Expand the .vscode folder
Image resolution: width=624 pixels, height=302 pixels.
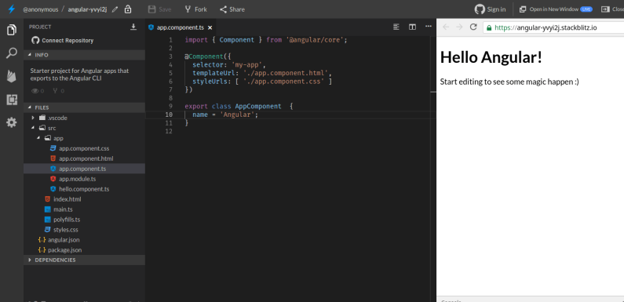(33, 118)
